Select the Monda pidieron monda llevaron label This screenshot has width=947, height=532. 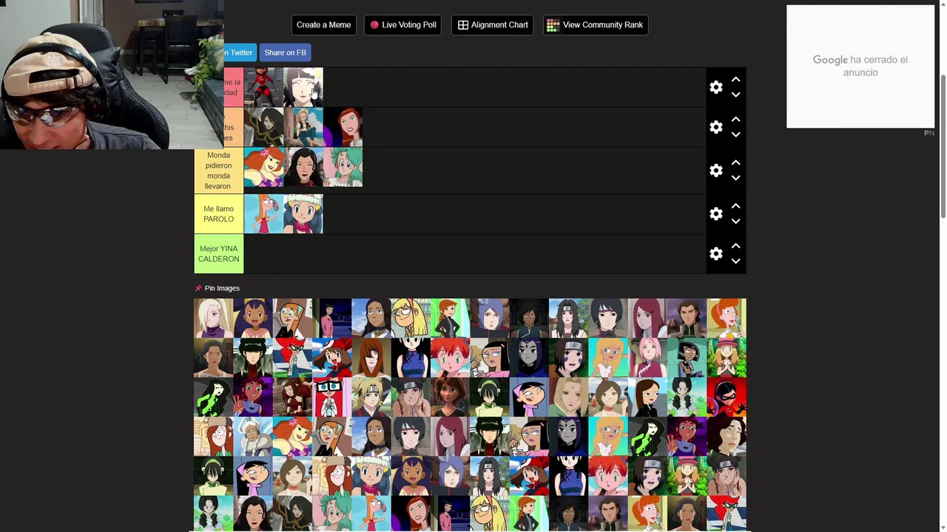tap(218, 171)
